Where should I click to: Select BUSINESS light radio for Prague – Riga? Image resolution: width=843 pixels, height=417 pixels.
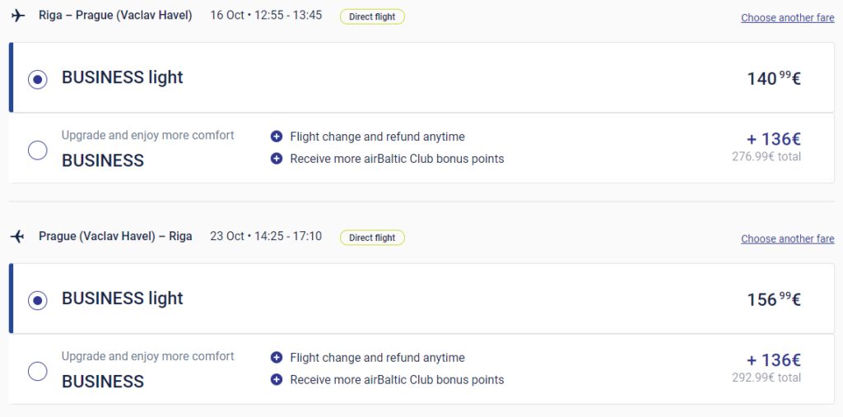click(37, 300)
